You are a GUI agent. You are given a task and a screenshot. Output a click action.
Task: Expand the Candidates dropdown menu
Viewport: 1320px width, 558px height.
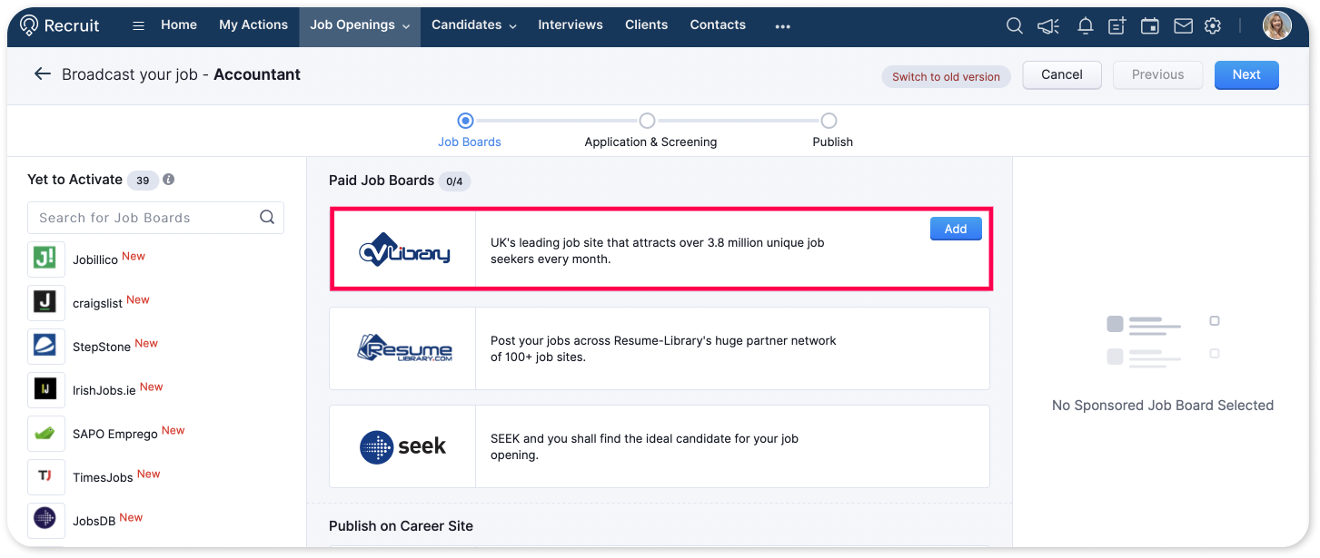click(x=473, y=25)
